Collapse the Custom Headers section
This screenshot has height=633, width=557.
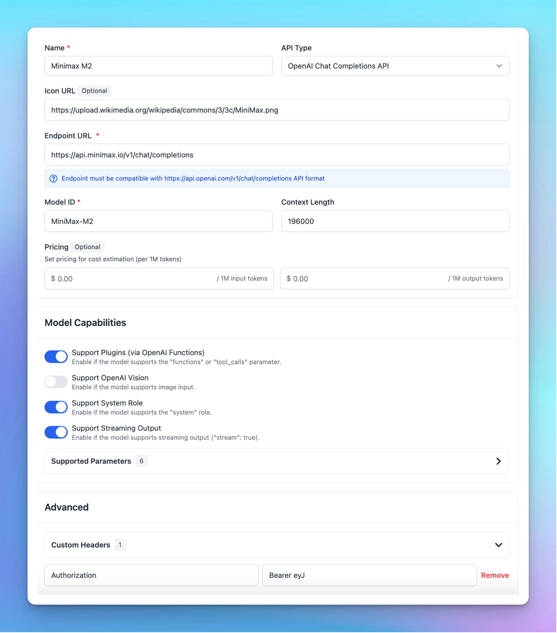click(277, 545)
